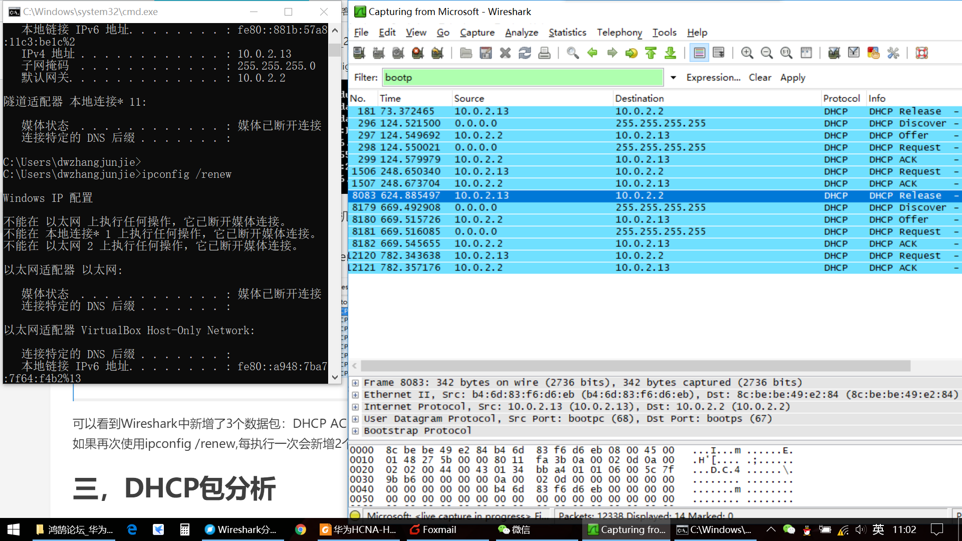Zoom in on the packet list

tap(747, 53)
